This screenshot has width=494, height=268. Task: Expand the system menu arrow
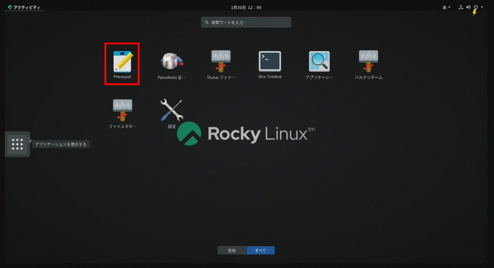tap(482, 7)
